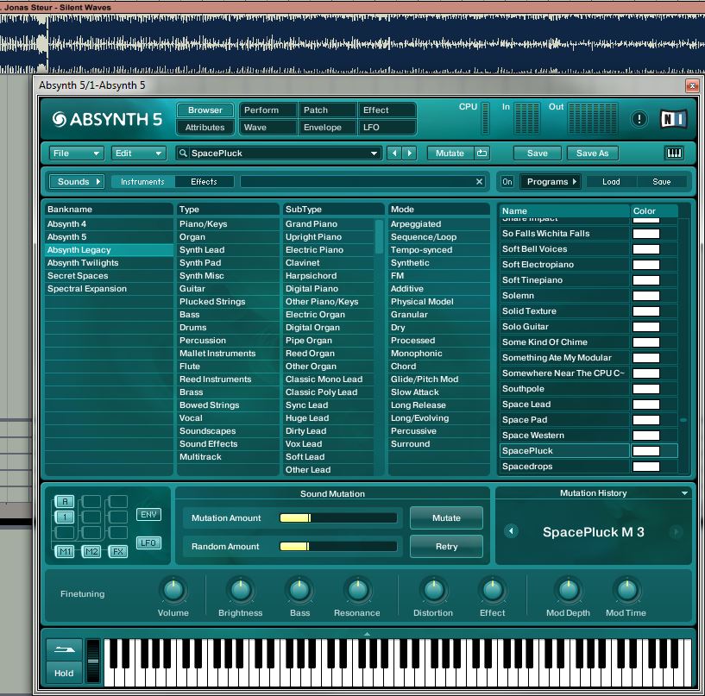
Task: Click the Absynth 5 logo
Action: tap(107, 119)
